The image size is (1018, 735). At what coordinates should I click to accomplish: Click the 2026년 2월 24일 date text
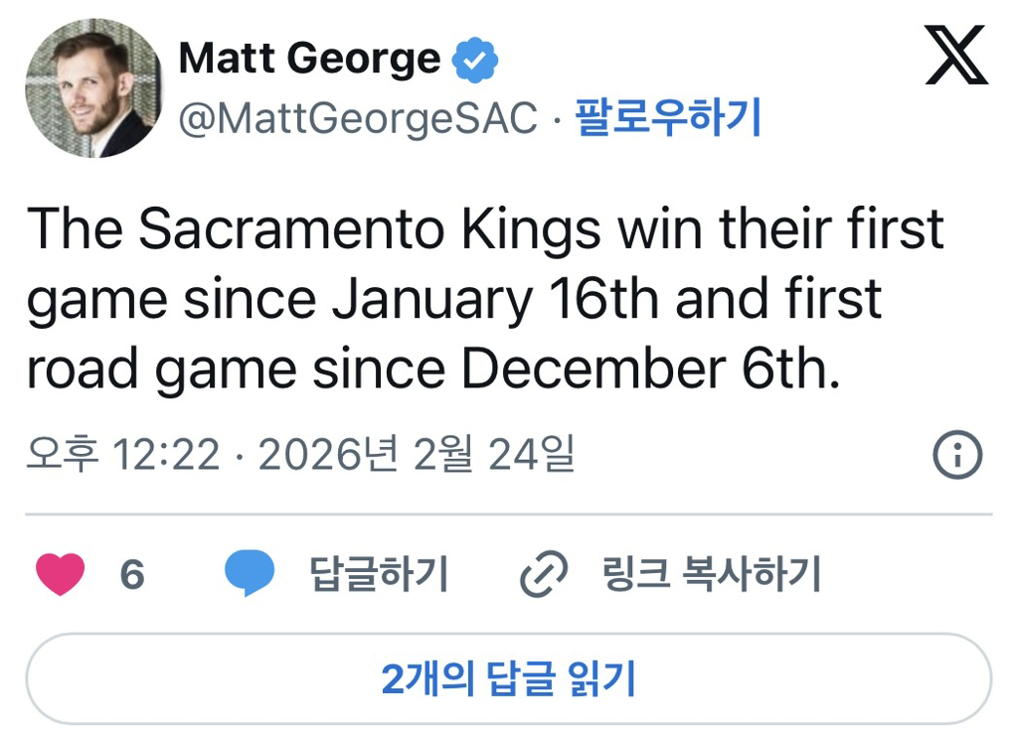point(416,456)
